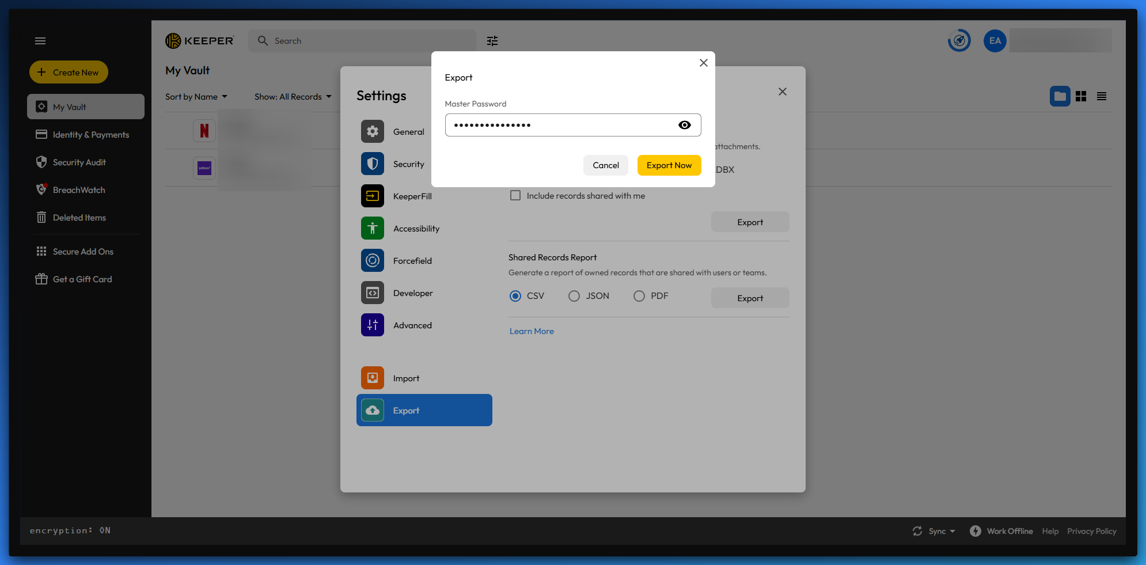
Task: Click the Netflix record icon
Action: click(204, 131)
